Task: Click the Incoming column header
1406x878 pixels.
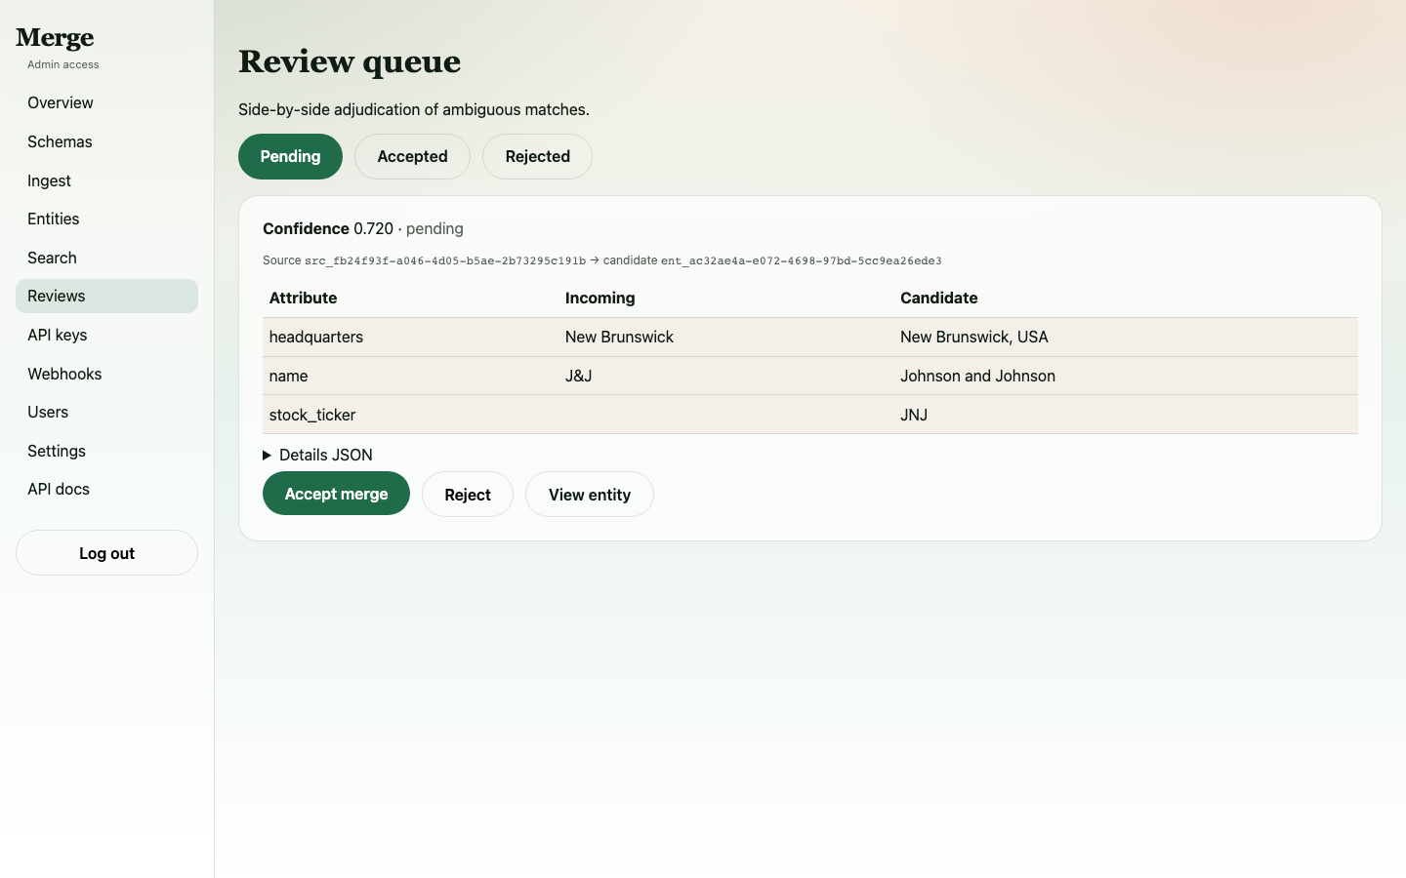Action: point(600,298)
